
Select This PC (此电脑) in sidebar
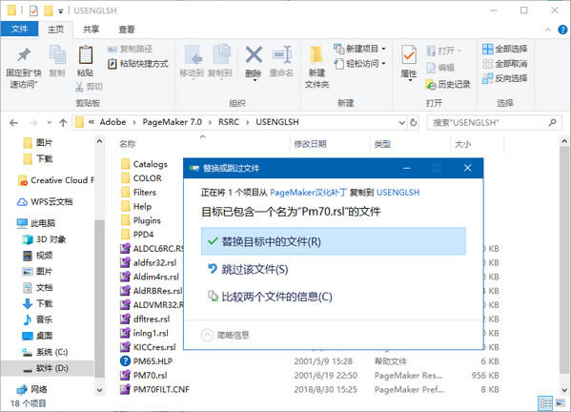click(35, 223)
